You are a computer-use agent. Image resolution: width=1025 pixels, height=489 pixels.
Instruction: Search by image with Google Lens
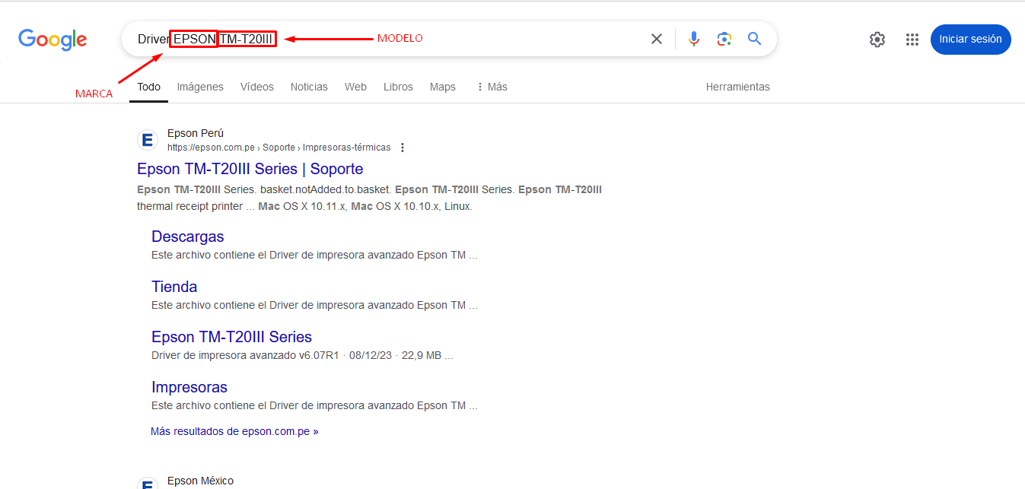pos(724,39)
